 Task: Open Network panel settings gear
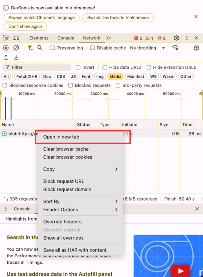pyautogui.click(x=196, y=48)
